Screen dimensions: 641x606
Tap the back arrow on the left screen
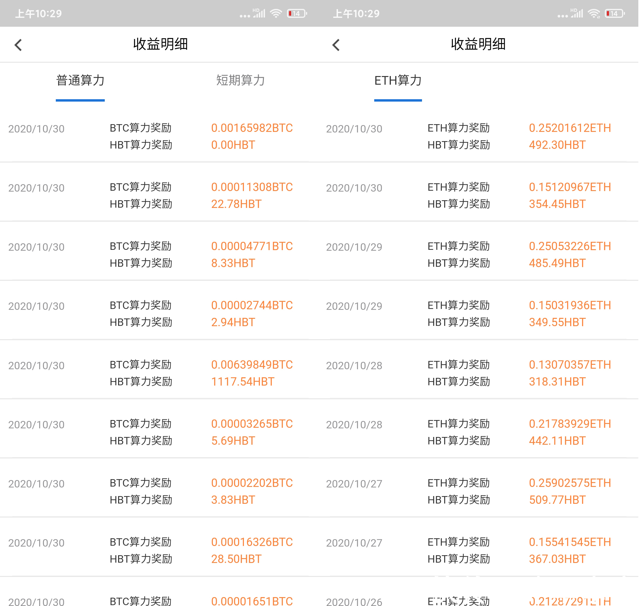point(18,45)
